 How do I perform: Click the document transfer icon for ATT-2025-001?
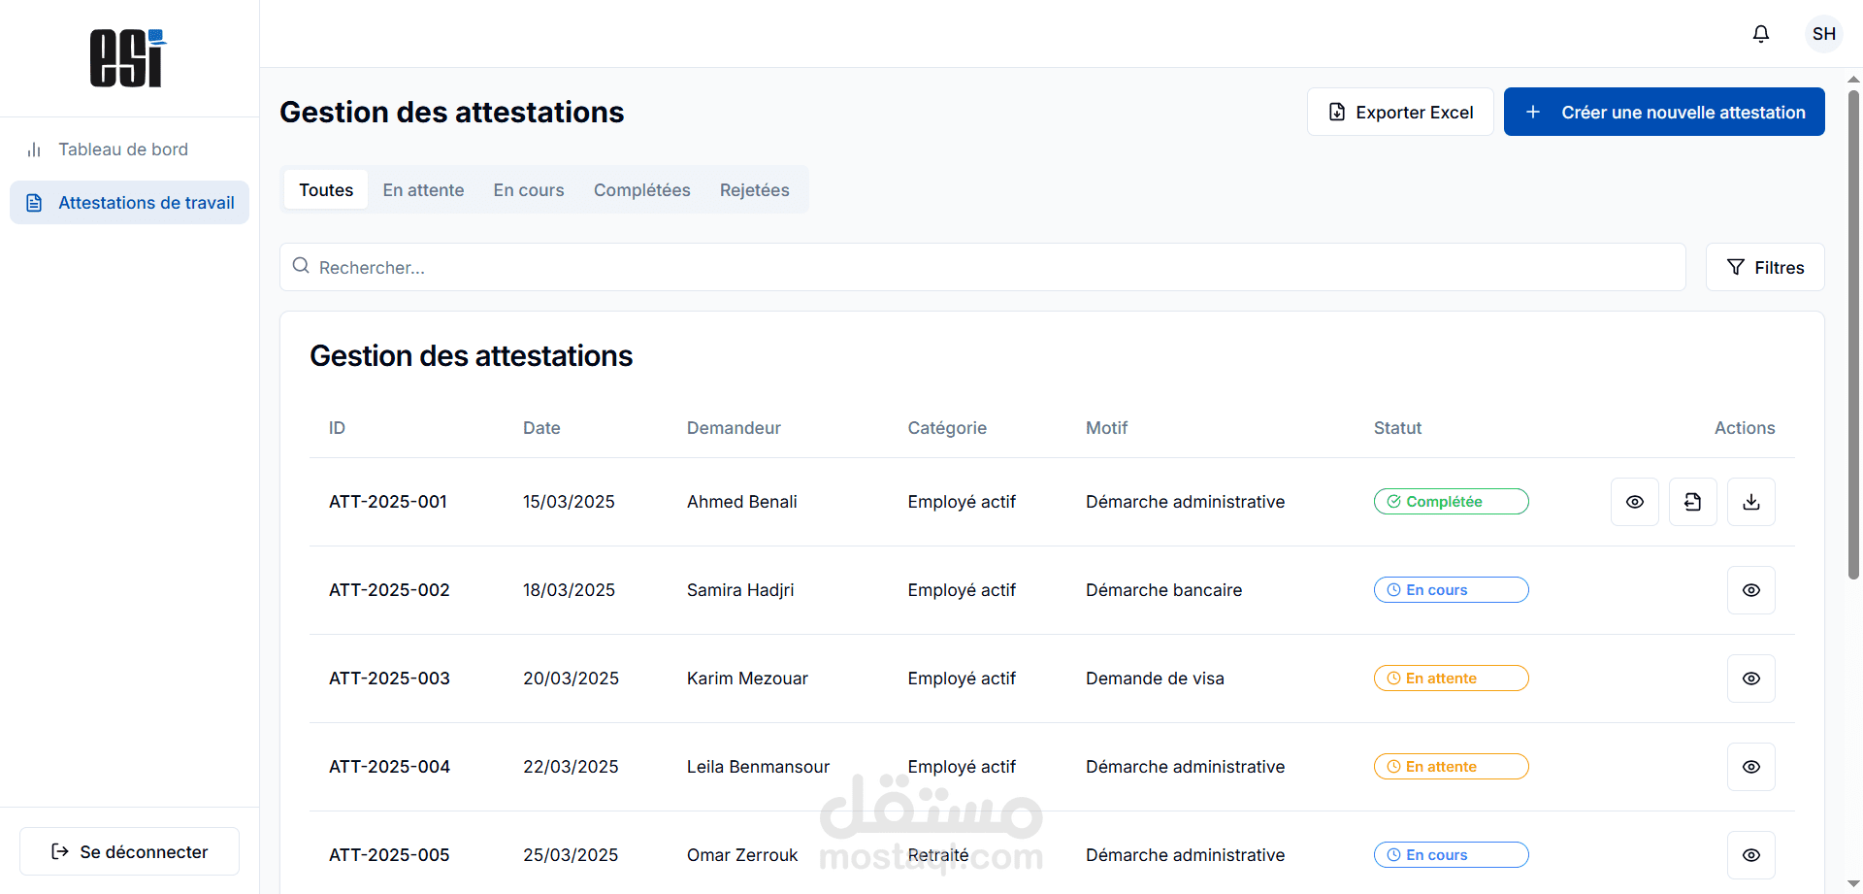pyautogui.click(x=1693, y=502)
